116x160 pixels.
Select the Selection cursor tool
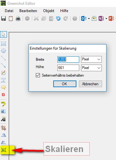click(3, 34)
